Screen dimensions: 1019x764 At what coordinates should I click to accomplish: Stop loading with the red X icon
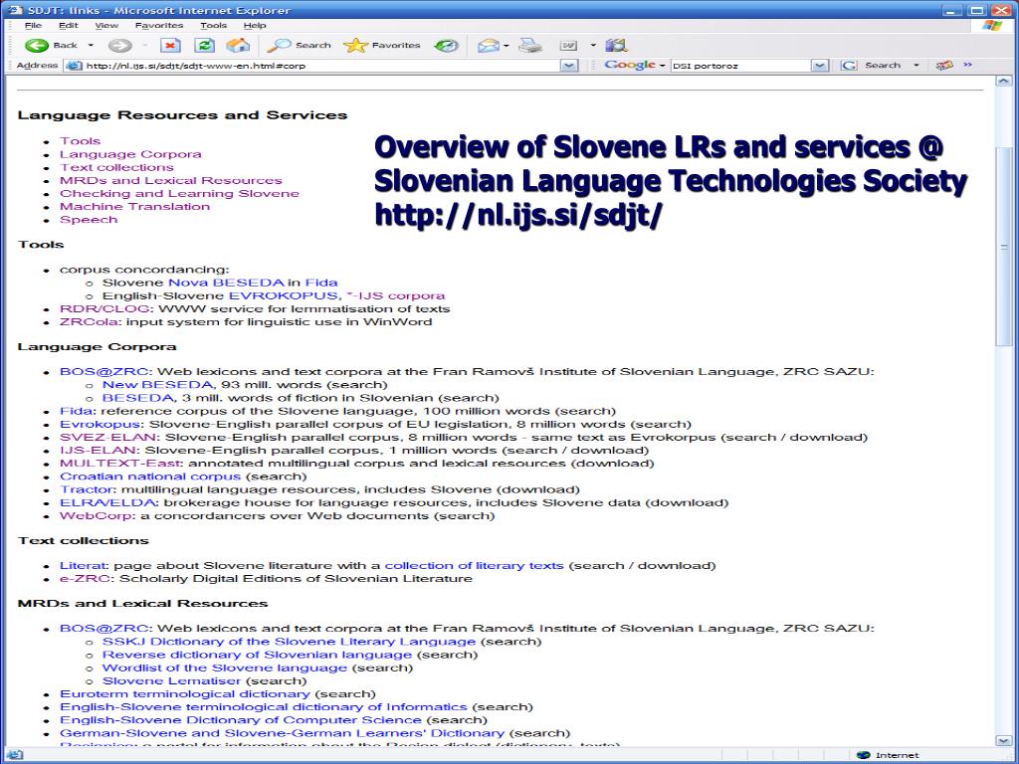click(170, 45)
